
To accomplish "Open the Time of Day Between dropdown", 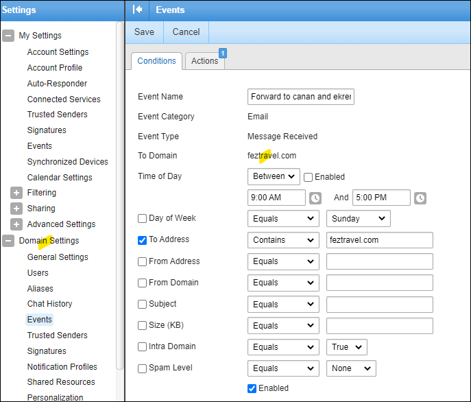I will click(274, 176).
